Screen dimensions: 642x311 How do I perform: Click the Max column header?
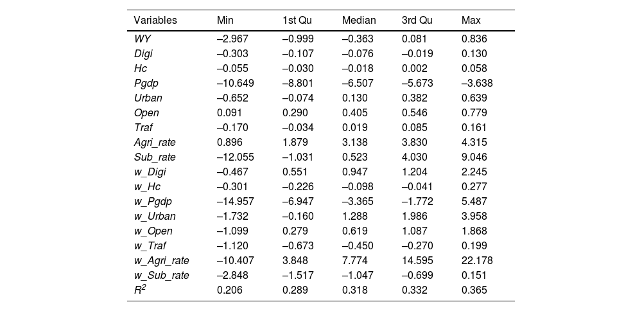click(x=471, y=21)
